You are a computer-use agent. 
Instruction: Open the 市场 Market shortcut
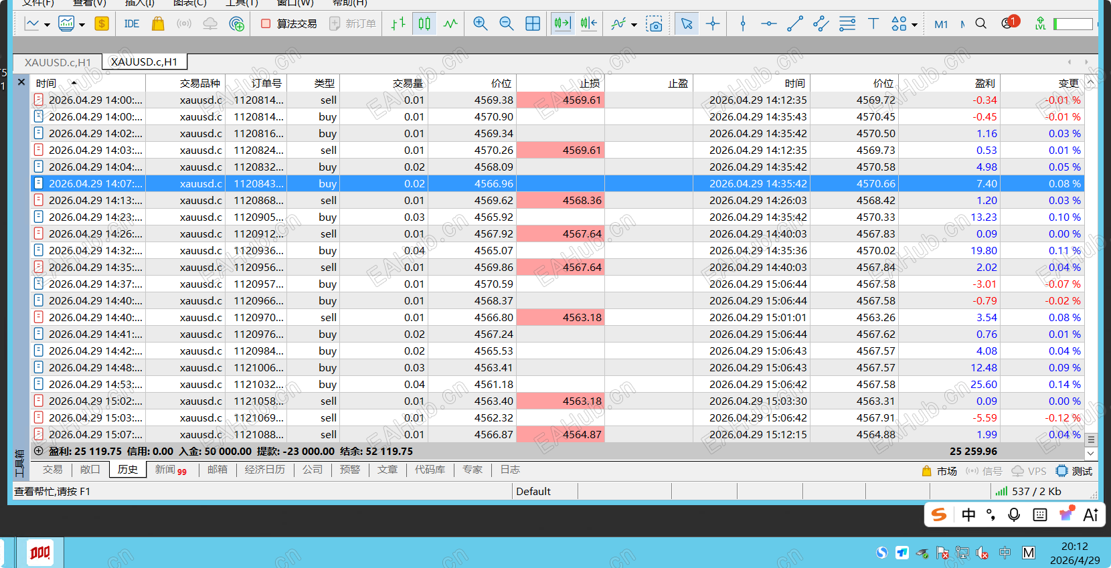coord(940,471)
